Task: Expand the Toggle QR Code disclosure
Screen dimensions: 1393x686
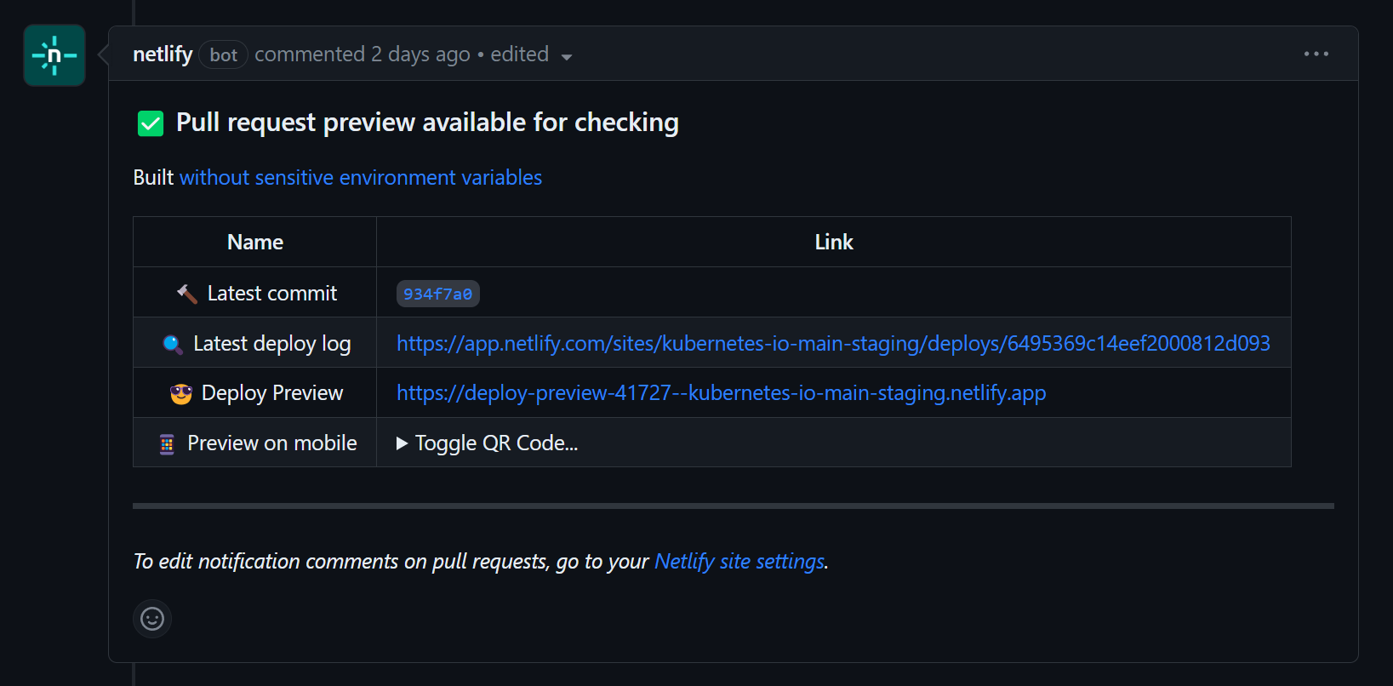Action: point(488,443)
